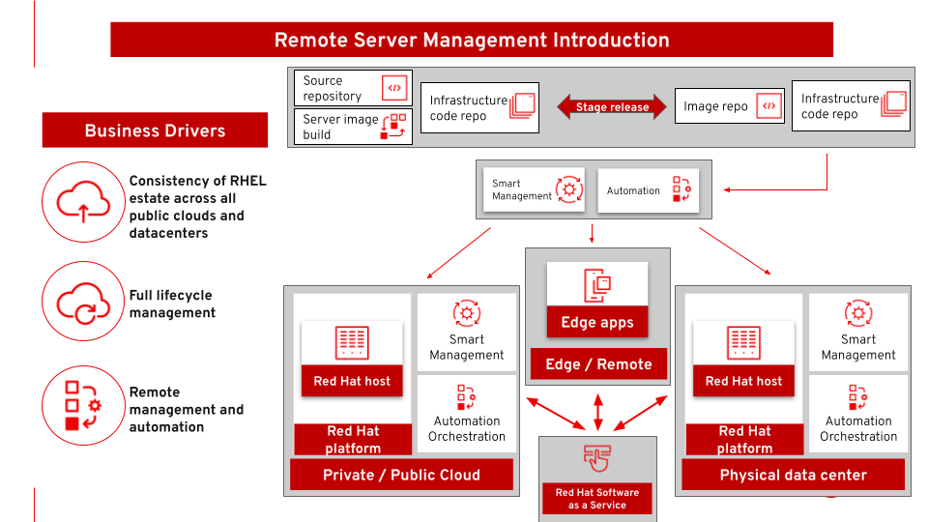Click the Physical data center label
The image size is (928, 522).
click(x=793, y=475)
